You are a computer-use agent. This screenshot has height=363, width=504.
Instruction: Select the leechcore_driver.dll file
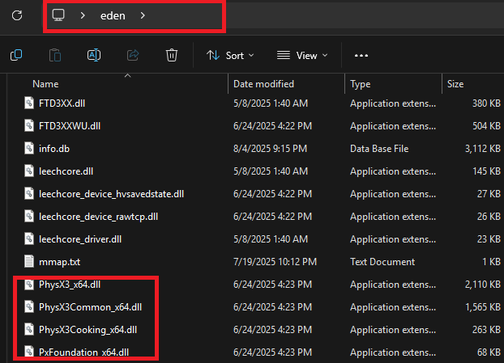79,239
